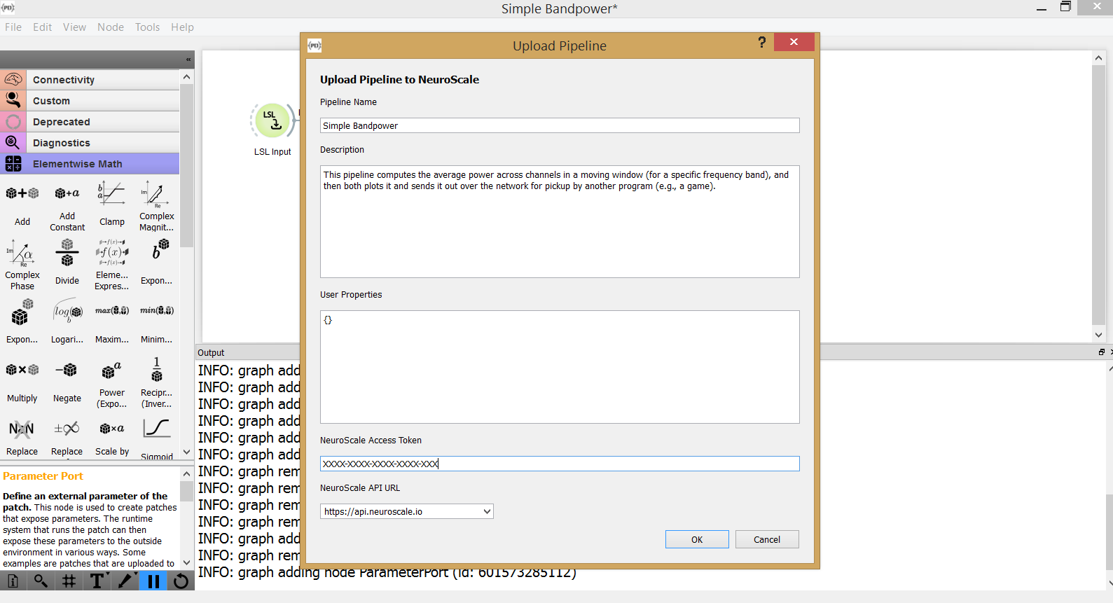Click the reset/reload circular arrow button
This screenshot has height=603, width=1113.
(x=181, y=581)
